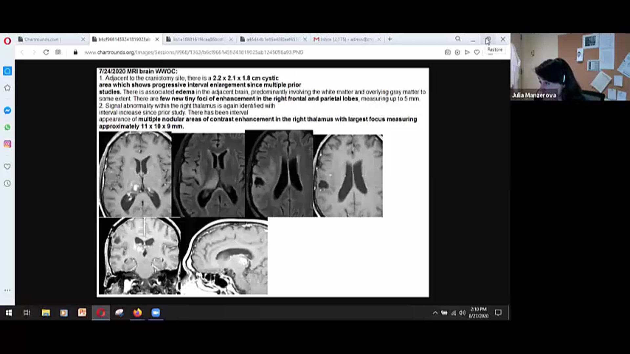Expand sidebar options via the ellipsis

7,290
